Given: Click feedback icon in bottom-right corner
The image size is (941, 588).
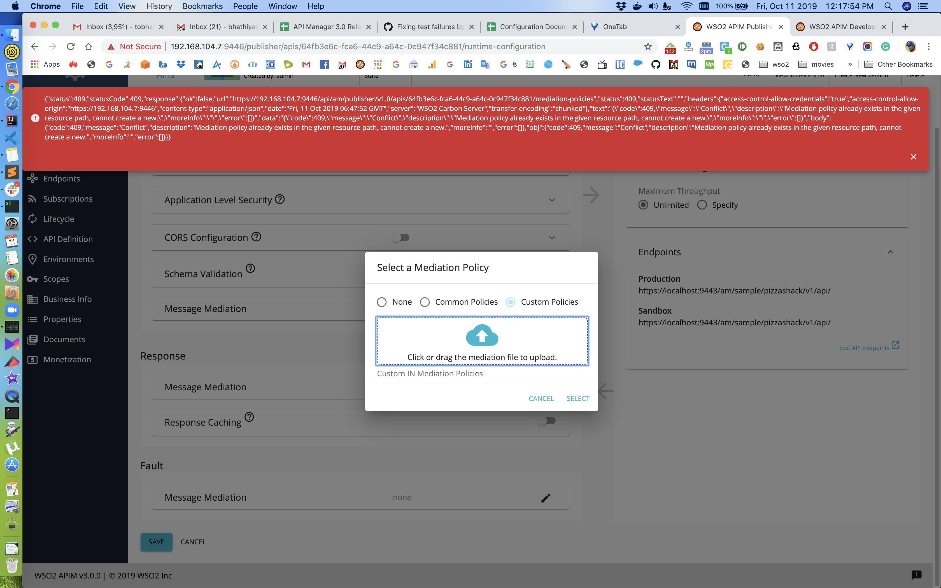Looking at the screenshot, I should tap(916, 575).
